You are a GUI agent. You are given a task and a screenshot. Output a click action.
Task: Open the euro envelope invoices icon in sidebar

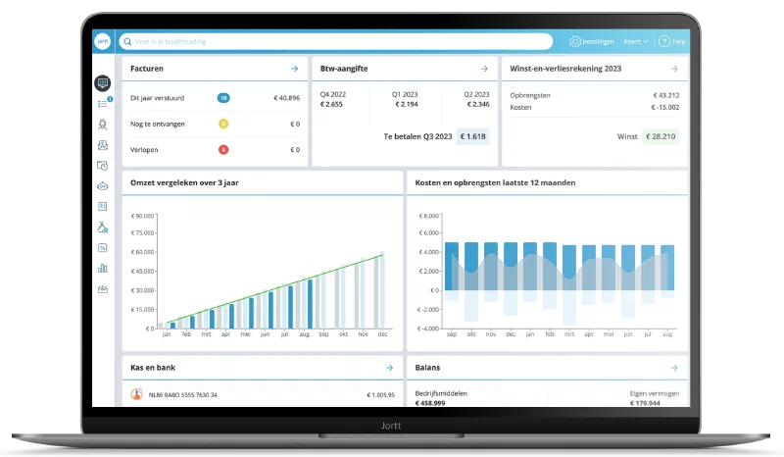pyautogui.click(x=103, y=145)
